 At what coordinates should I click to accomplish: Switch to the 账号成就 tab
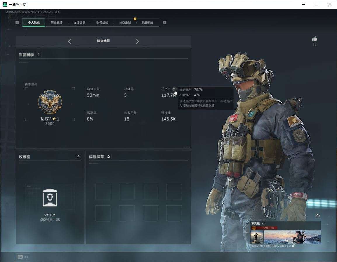[102, 23]
